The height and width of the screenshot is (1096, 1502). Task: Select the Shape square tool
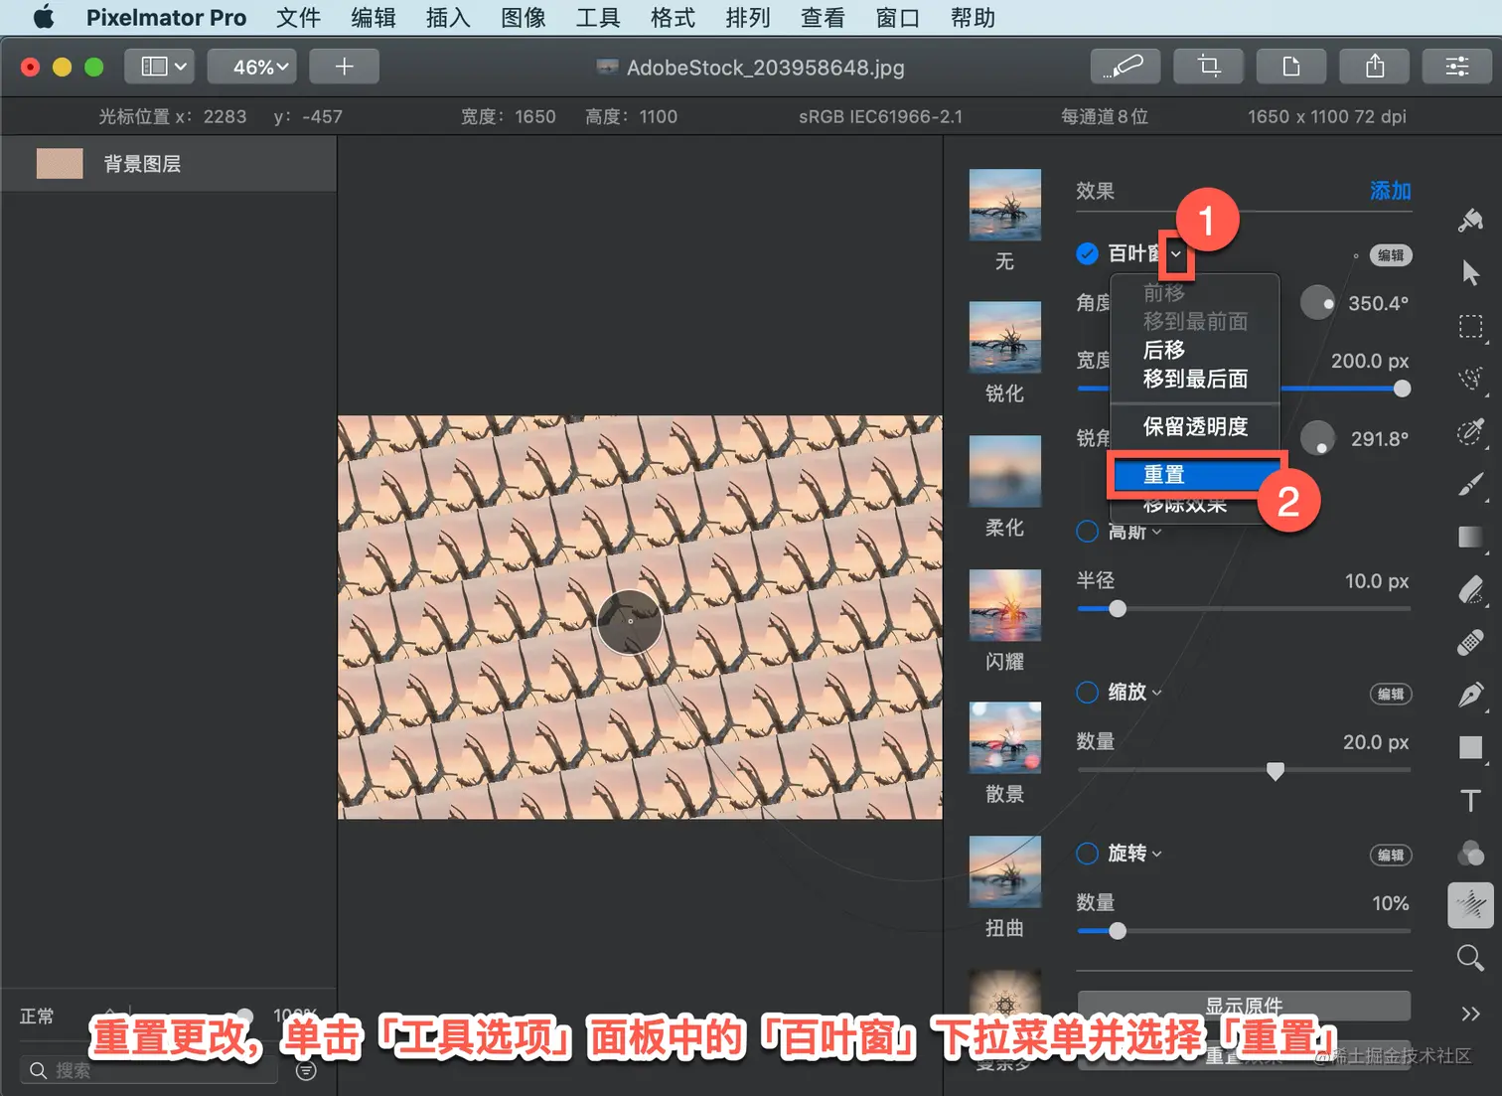click(1471, 747)
